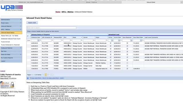Expand the Power Users sidebar menu
The height and width of the screenshot is (103, 183).
[11, 23]
